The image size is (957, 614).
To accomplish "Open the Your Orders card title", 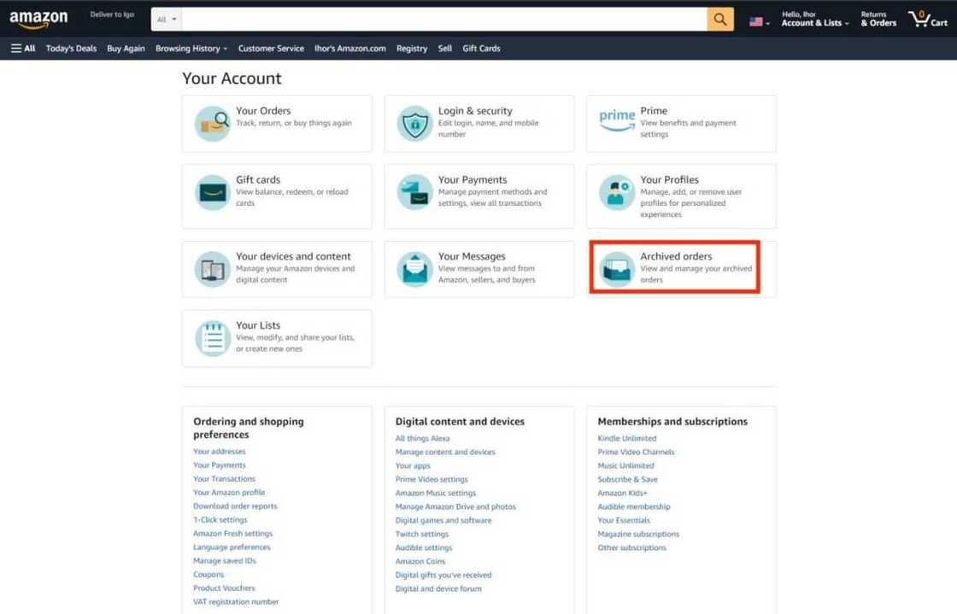I will click(x=263, y=111).
